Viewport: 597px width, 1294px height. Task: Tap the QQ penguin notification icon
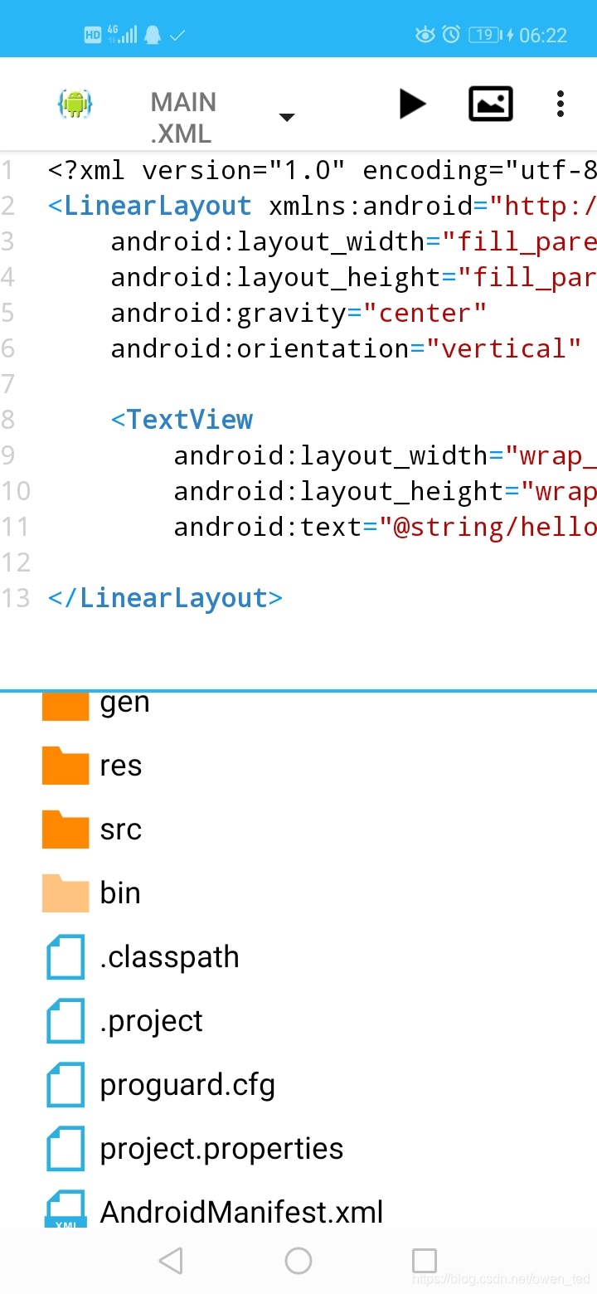(153, 35)
